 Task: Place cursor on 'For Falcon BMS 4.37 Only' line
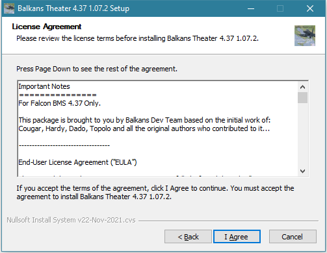tap(60, 103)
